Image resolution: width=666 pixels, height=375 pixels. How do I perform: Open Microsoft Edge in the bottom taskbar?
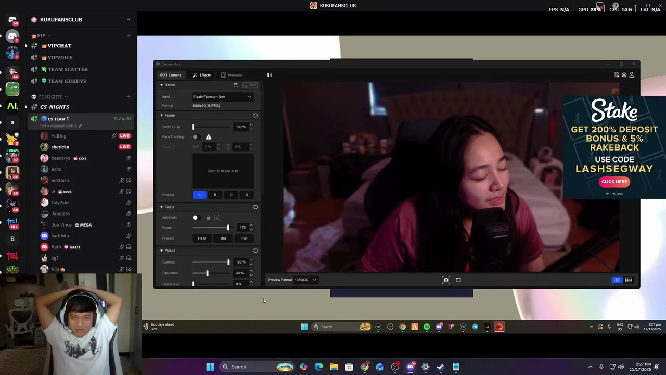(x=318, y=367)
